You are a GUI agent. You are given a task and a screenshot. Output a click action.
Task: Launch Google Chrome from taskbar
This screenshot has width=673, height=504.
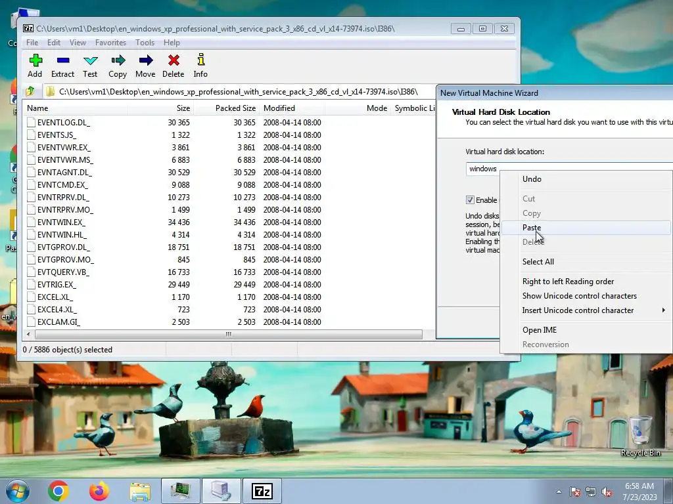58,491
